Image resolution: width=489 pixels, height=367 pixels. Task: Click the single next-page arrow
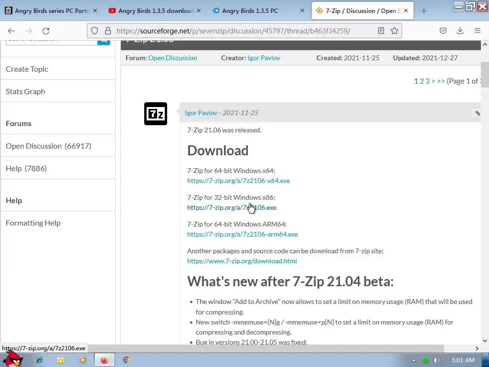click(x=433, y=81)
